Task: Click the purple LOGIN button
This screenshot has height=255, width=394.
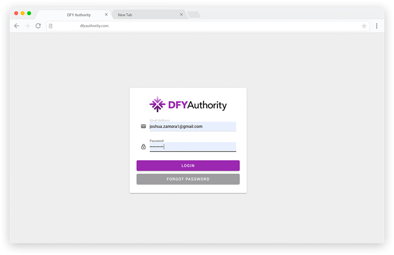Action: [188, 166]
